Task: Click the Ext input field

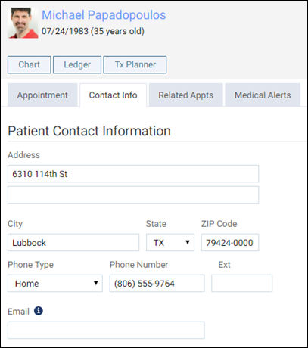Action: pos(242,284)
